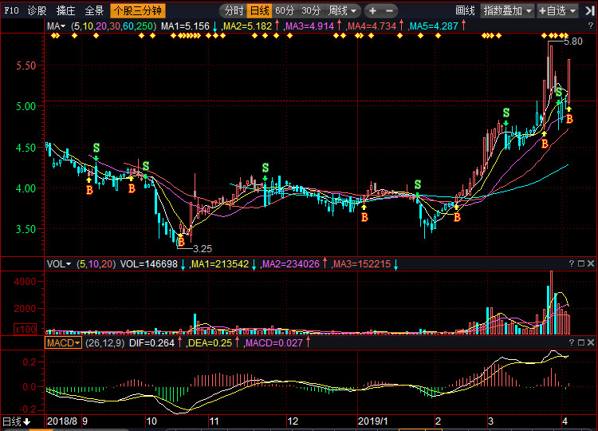Open the +自选 watchlist dropdown
This screenshot has width=598, height=431.
point(557,10)
